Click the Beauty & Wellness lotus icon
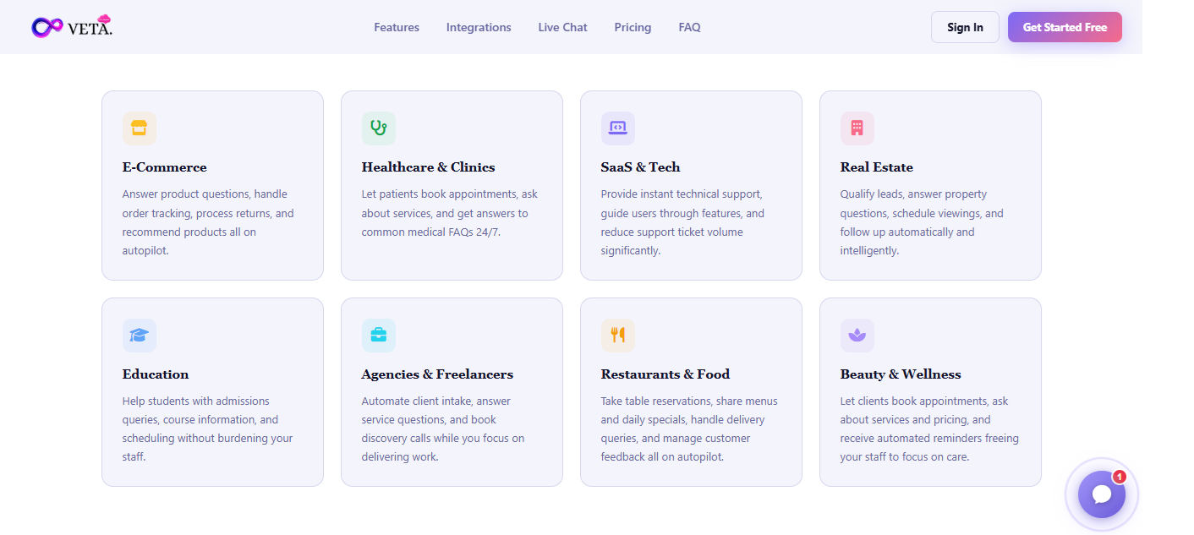Image resolution: width=1194 pixels, height=535 pixels. coord(857,336)
